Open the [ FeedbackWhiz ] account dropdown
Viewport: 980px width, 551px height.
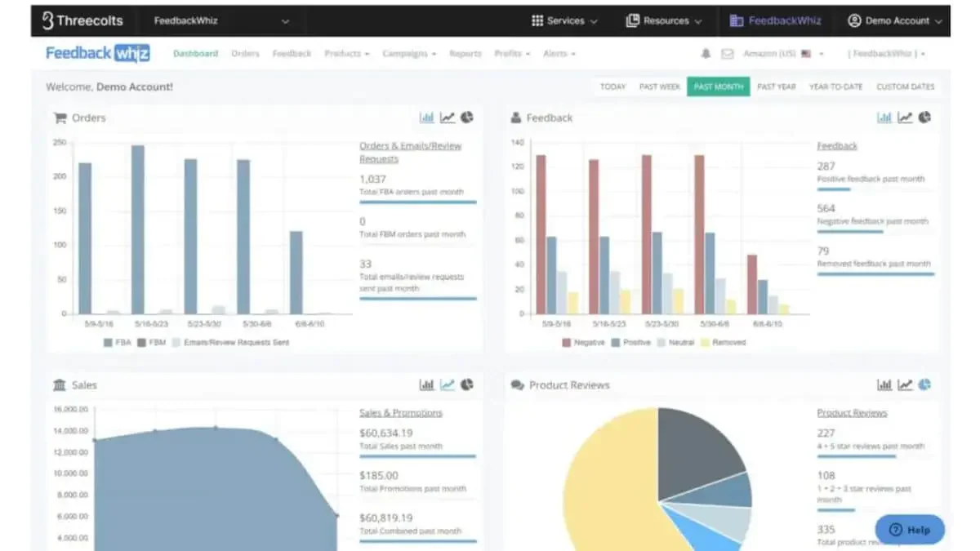point(887,54)
